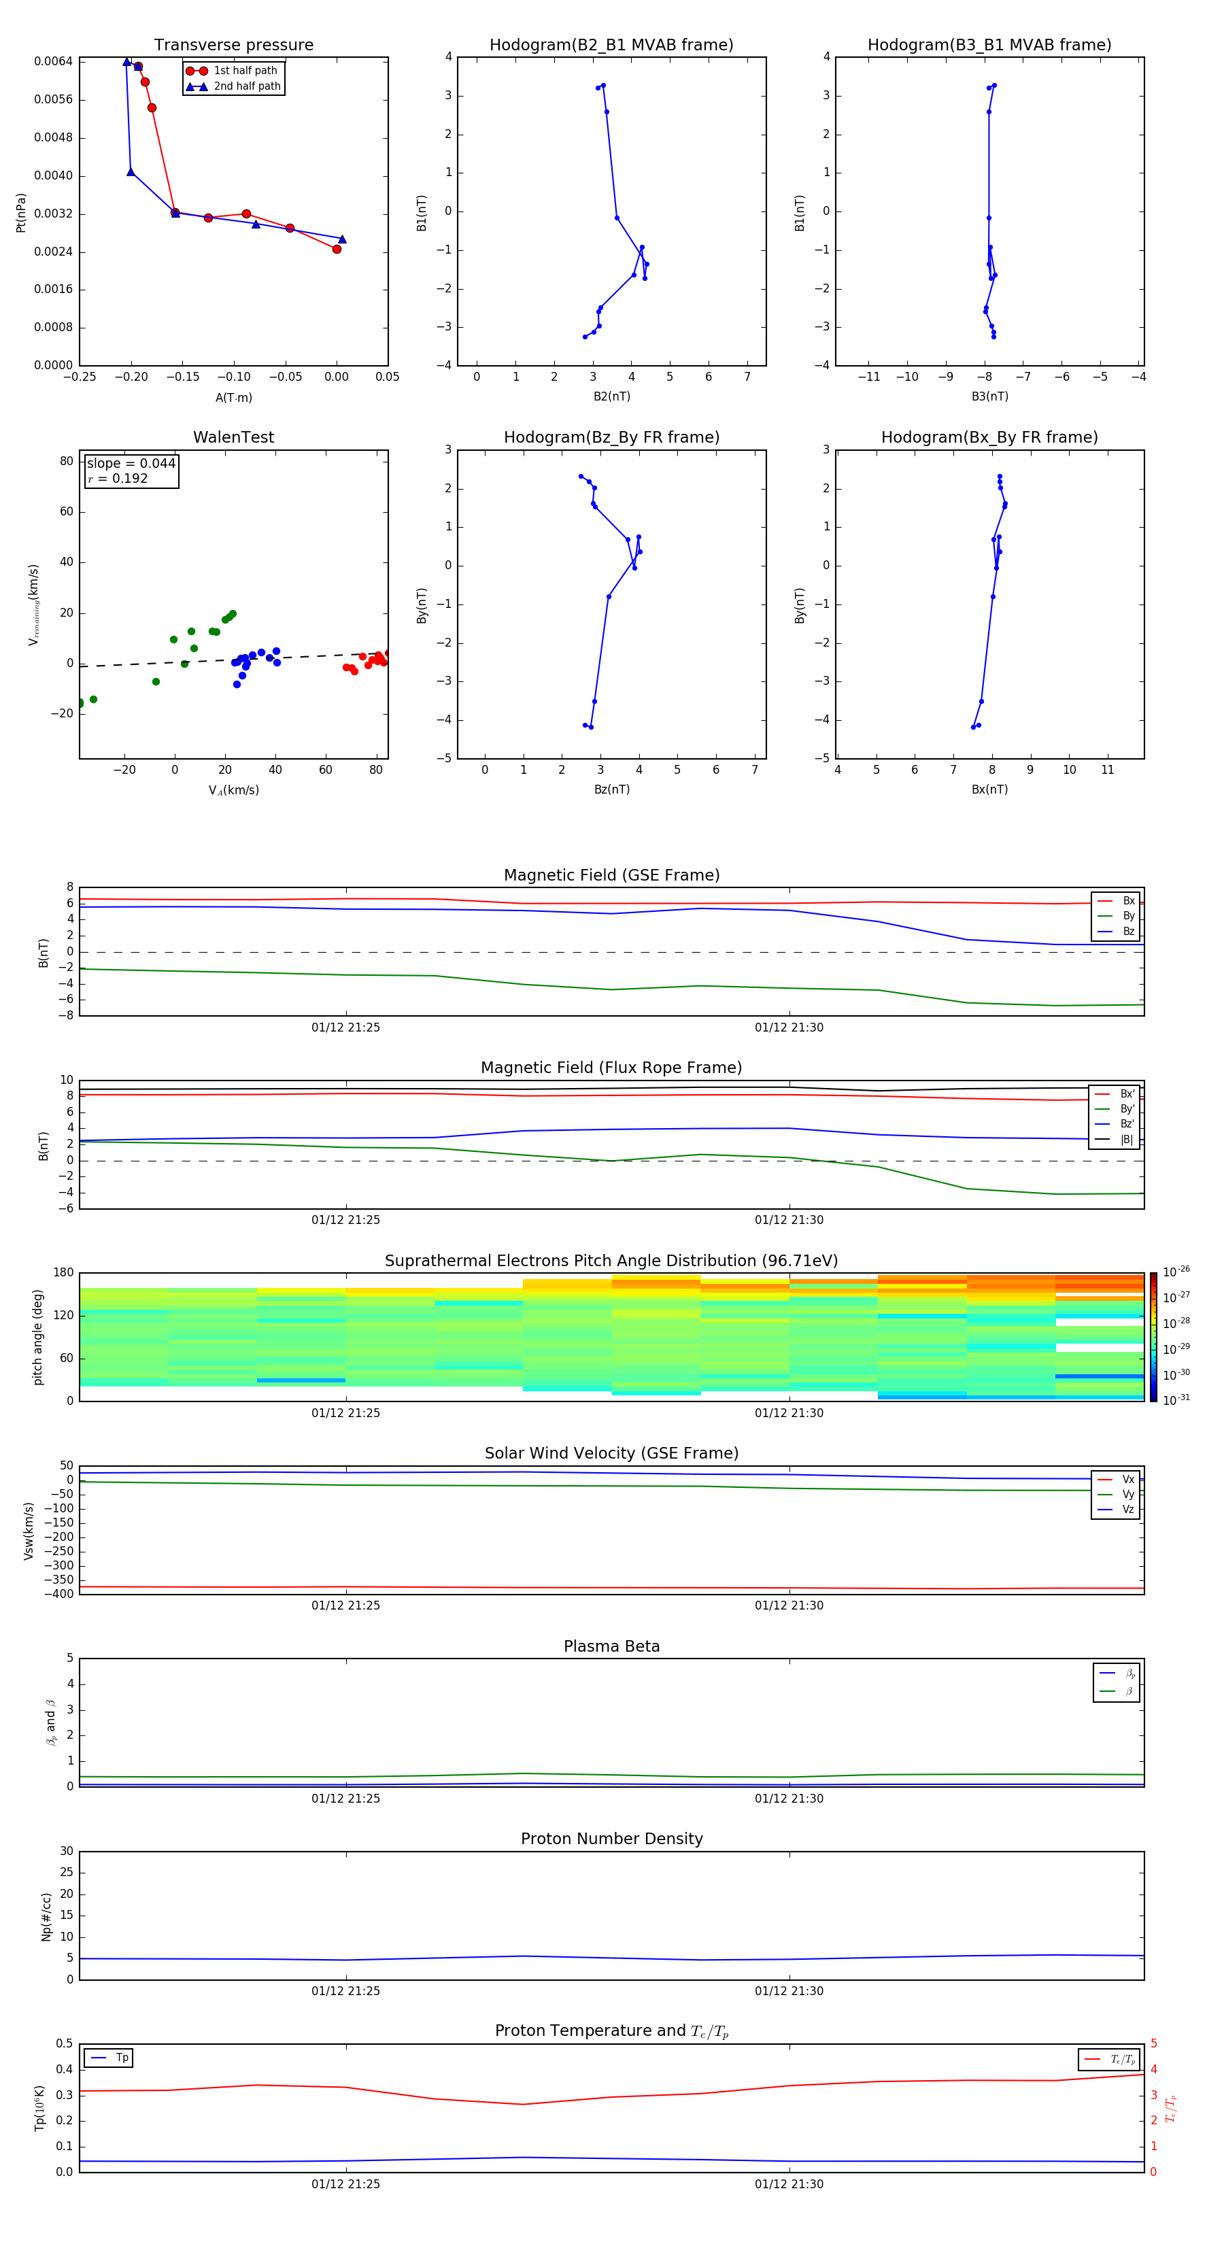The image size is (1224, 2244).
Task: Click the βp legend entry in Plasma Beta
Action: [1117, 1673]
